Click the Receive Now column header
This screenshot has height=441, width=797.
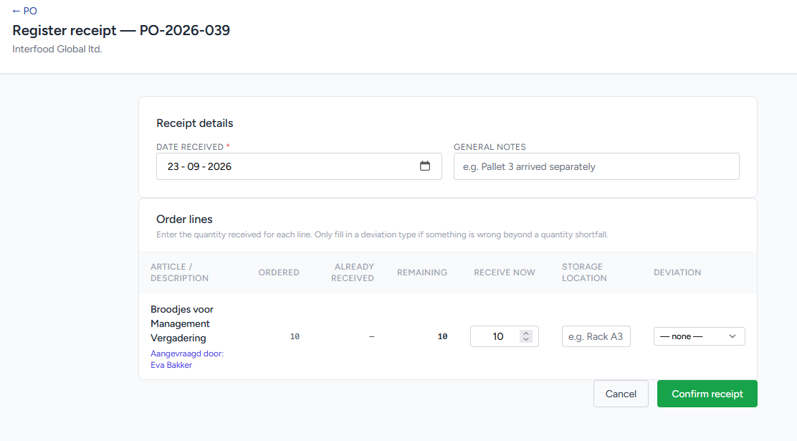tap(505, 272)
